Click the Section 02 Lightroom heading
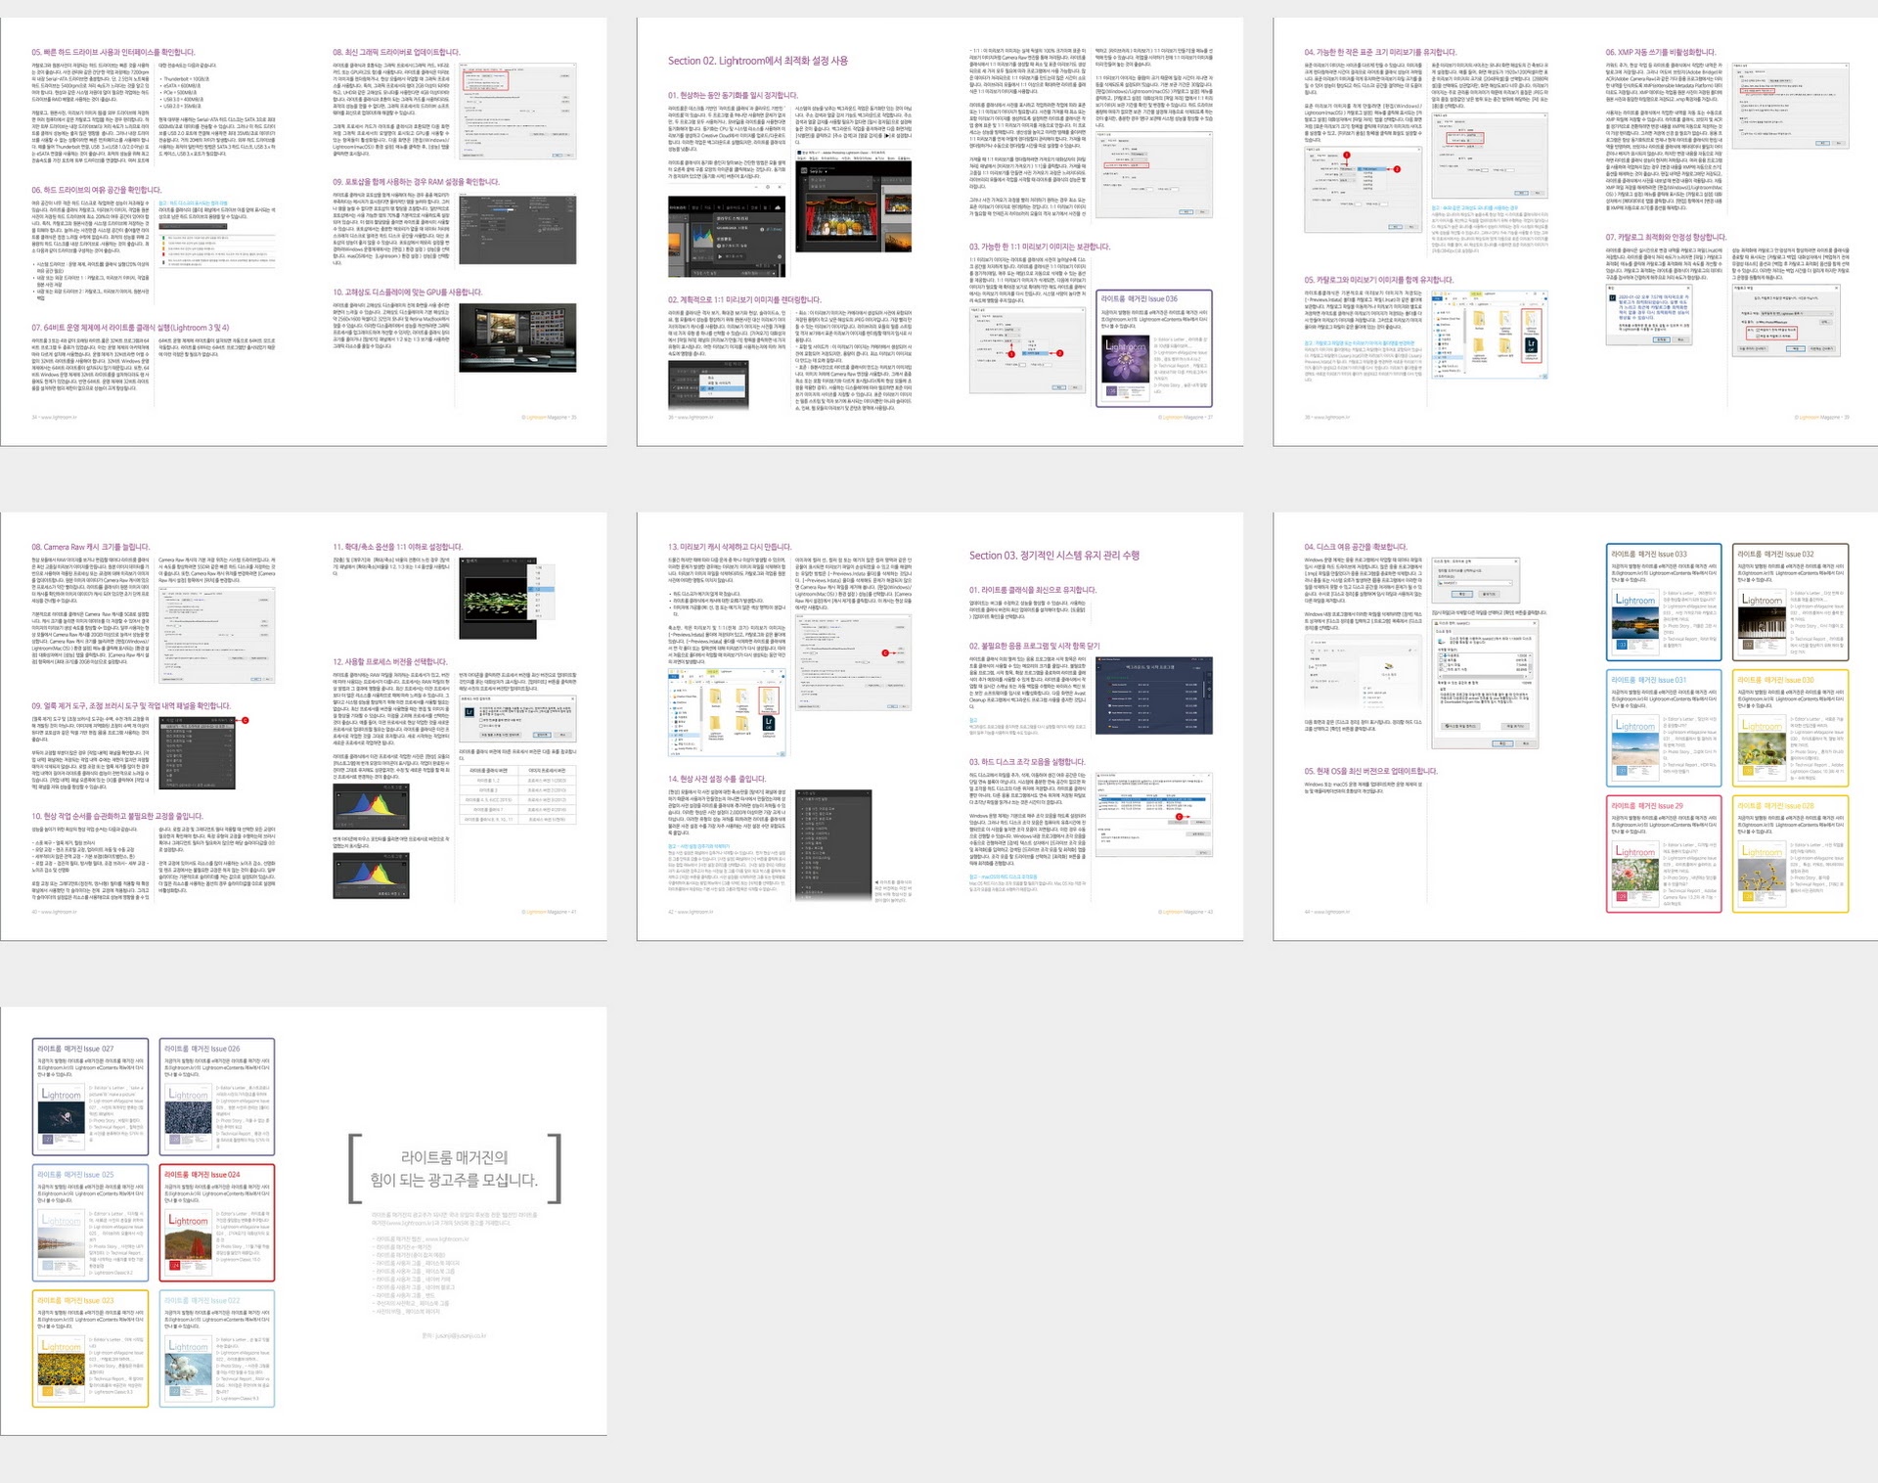 [757, 61]
